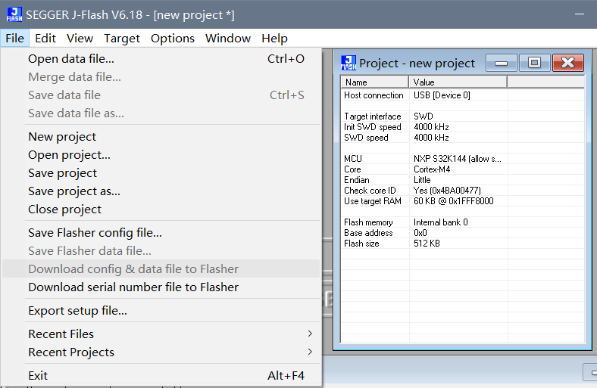Expand the Recent Projects submenu
Image resolution: width=597 pixels, height=388 pixels.
pyautogui.click(x=161, y=352)
